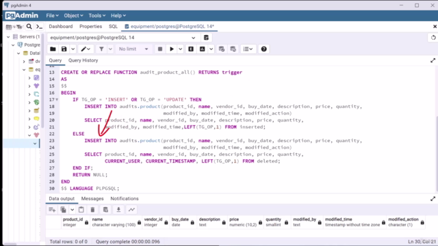Click the Add row icon in results toolbar
The image size is (438, 246).
pos(52,210)
